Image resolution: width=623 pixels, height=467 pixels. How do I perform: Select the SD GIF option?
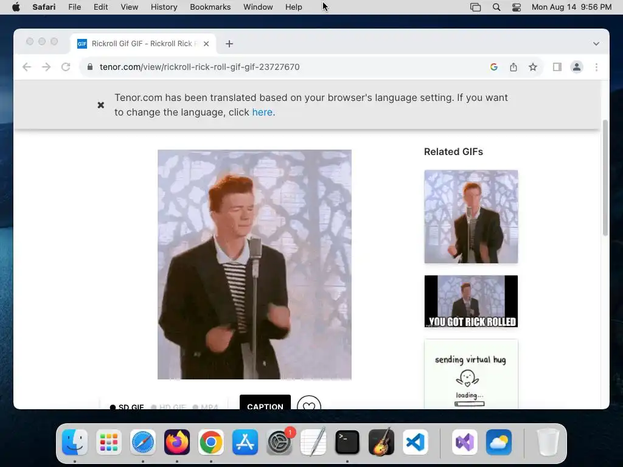(x=127, y=407)
